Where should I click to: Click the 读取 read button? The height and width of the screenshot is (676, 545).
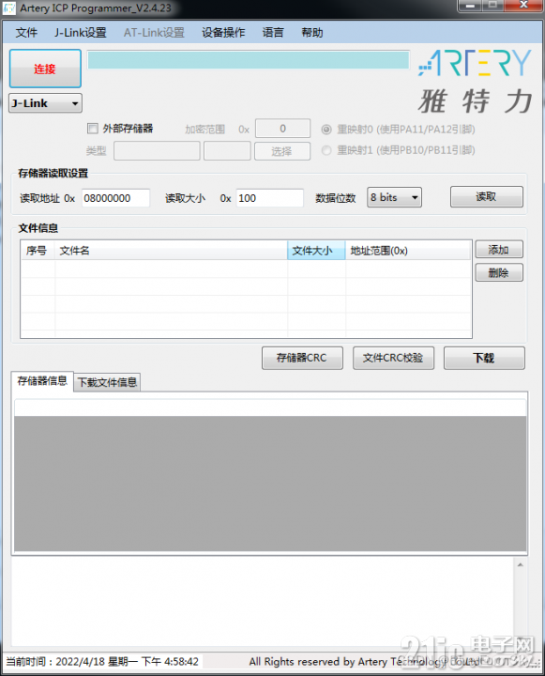pyautogui.click(x=487, y=197)
